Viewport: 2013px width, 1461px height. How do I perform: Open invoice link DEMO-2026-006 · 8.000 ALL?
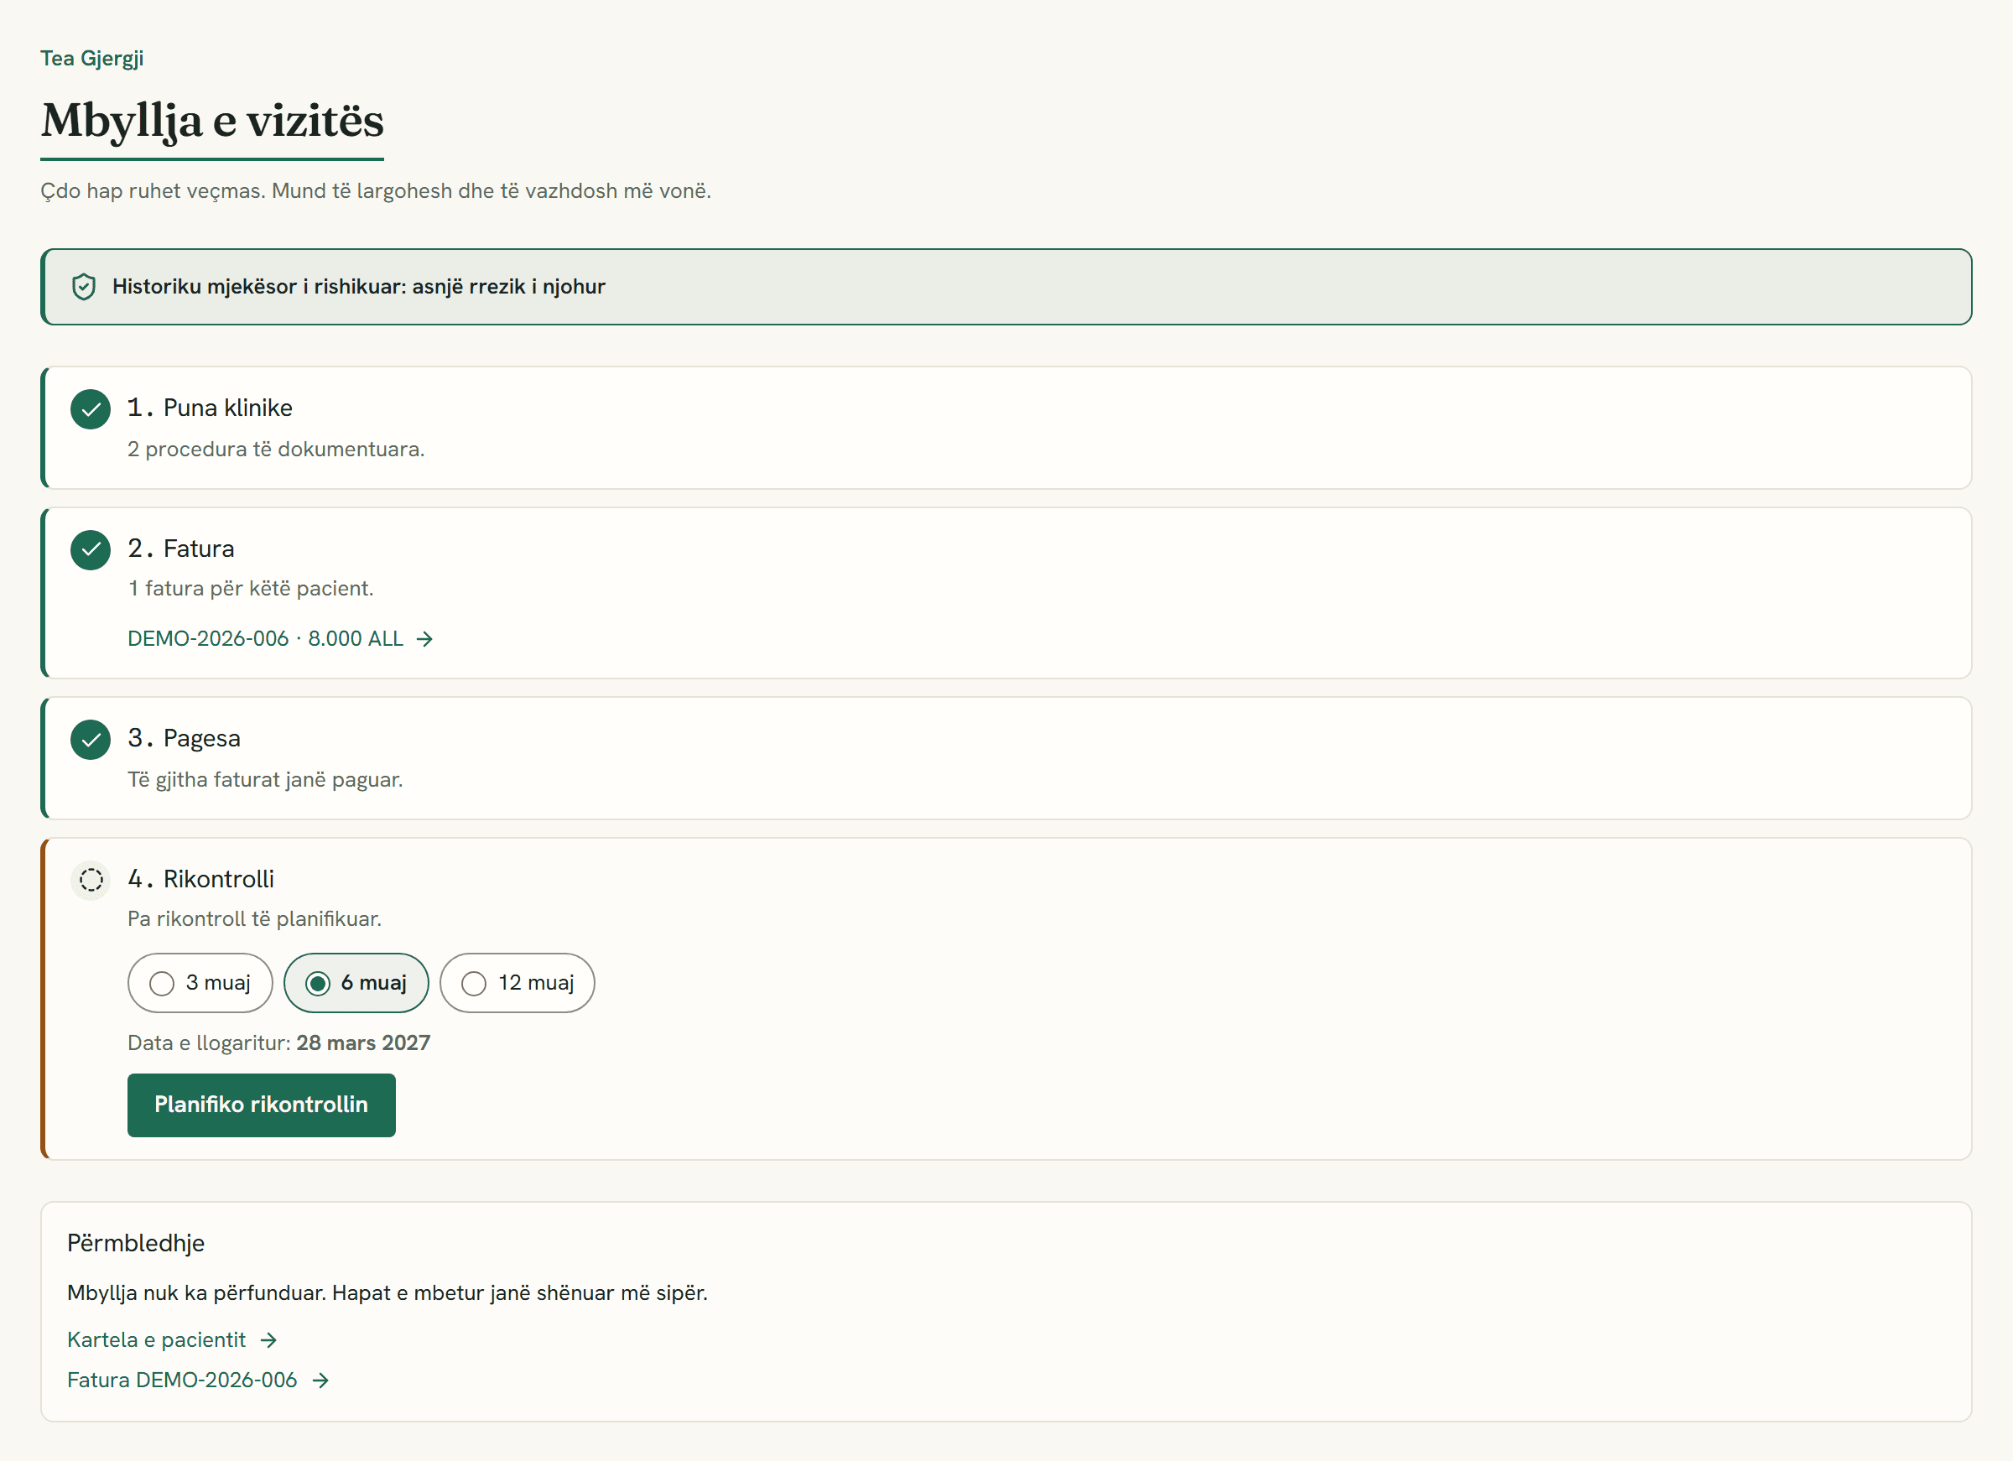280,639
